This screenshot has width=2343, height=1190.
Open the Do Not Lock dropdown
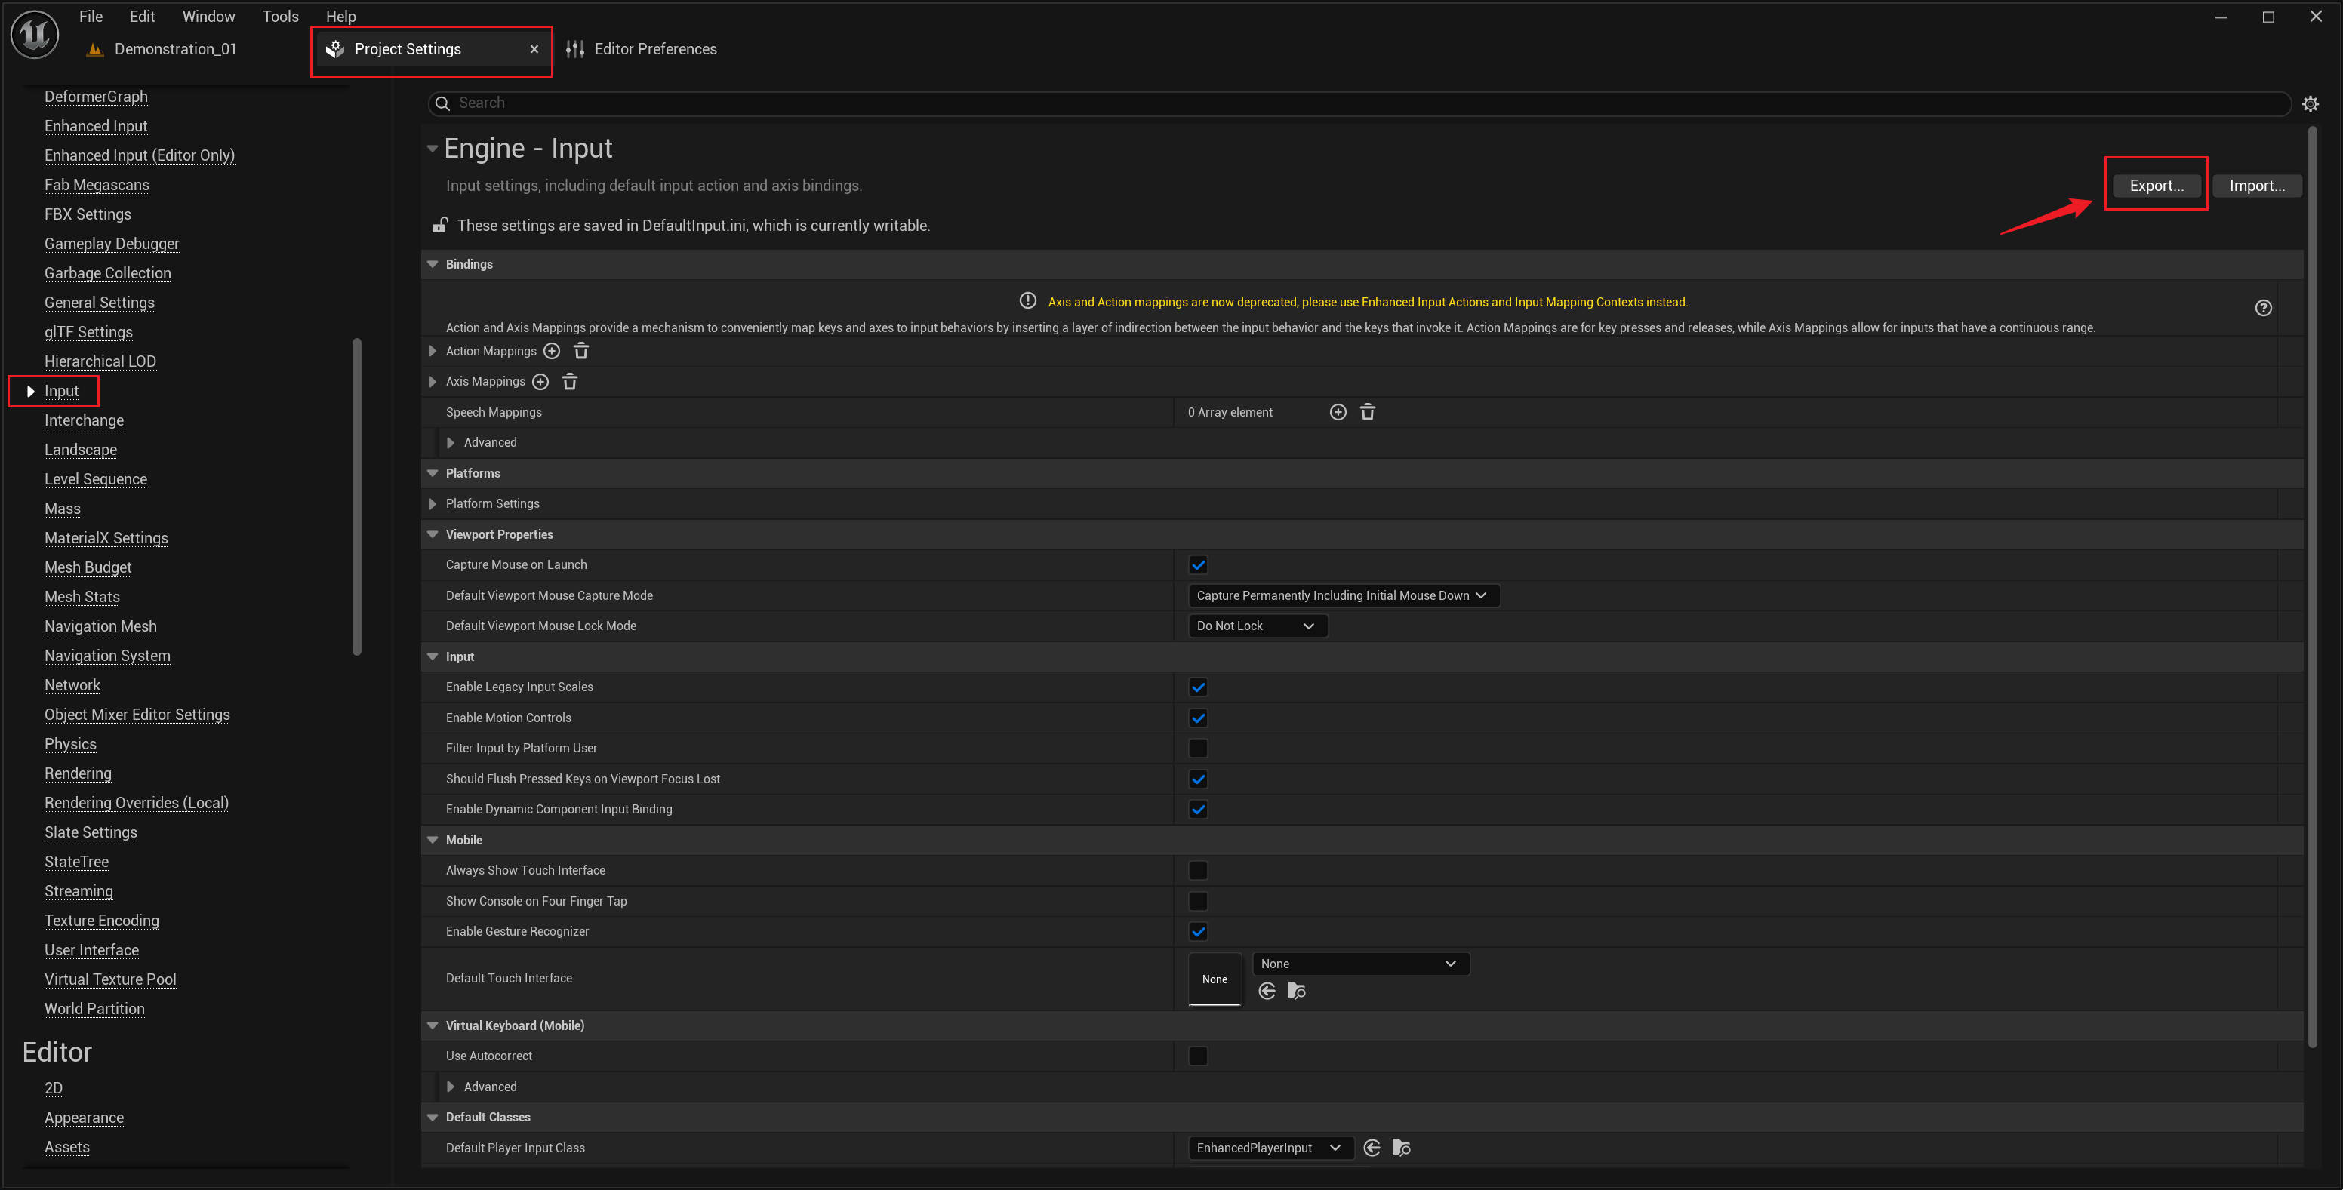pos(1256,626)
